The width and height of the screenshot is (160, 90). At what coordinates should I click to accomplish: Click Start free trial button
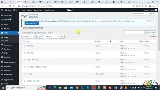pos(31,23)
